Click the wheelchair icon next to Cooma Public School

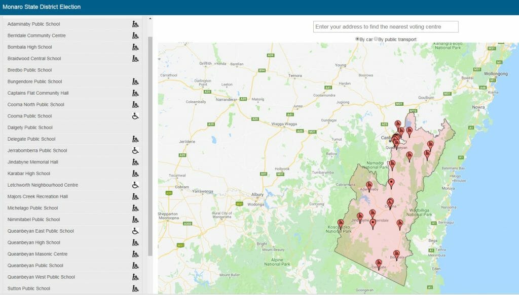coord(134,115)
